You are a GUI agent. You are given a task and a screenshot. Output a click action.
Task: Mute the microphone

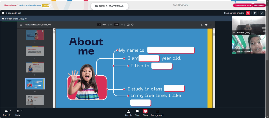(18, 113)
